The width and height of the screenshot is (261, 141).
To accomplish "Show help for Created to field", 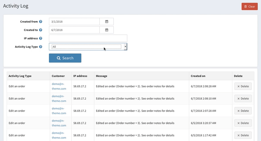I will click(x=41, y=30).
